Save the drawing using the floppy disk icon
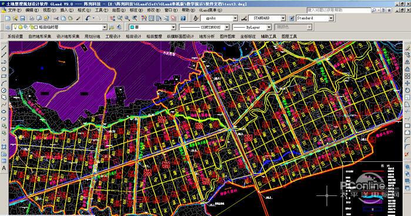Viewport: 411px width, 216px height. 22,18
